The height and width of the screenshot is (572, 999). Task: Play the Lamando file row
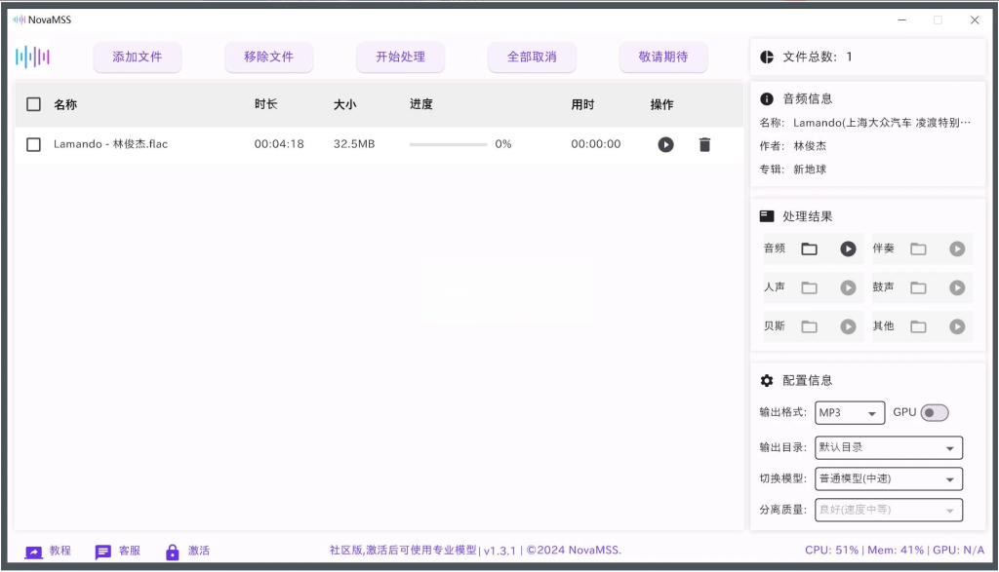point(665,145)
